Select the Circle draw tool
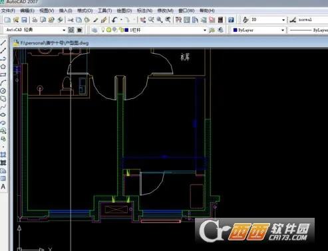Image resolution: width=328 pixels, height=251 pixels. click(3, 91)
